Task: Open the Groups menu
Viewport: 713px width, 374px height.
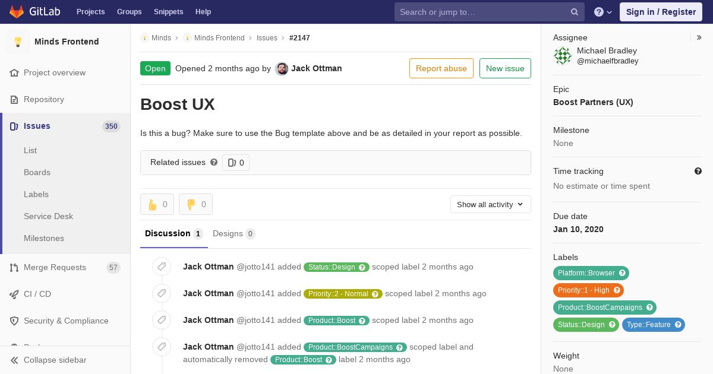Action: point(129,12)
